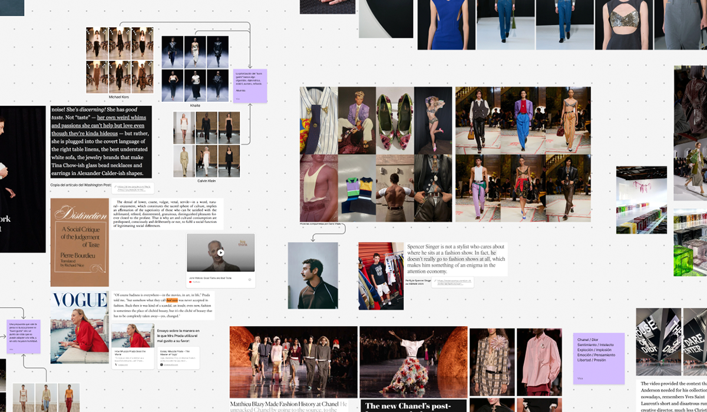Screen dimensions: 707x412
Task: Select the Distinction book cover image
Action: click(x=80, y=242)
